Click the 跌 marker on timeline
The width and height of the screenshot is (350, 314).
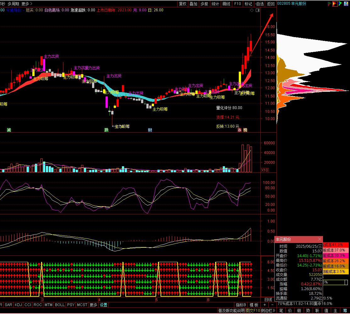(107, 130)
